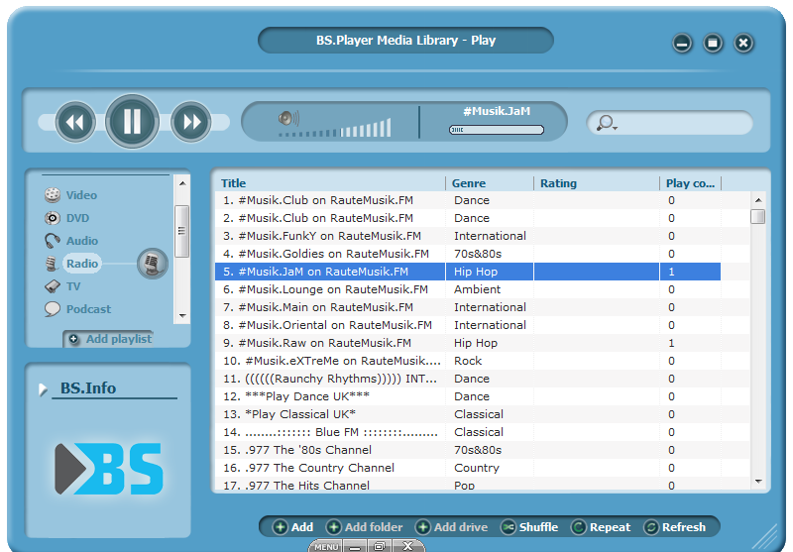Skip to next with fast-forward button
This screenshot has width=793, height=552.
click(x=191, y=122)
